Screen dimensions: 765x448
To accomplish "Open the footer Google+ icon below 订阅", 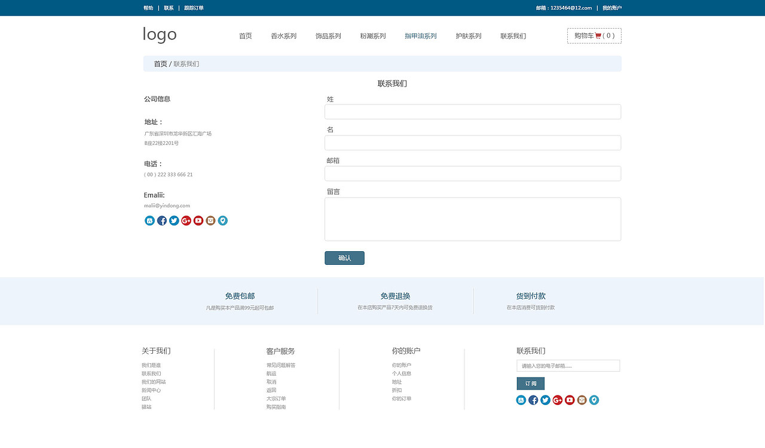I will tap(558, 400).
